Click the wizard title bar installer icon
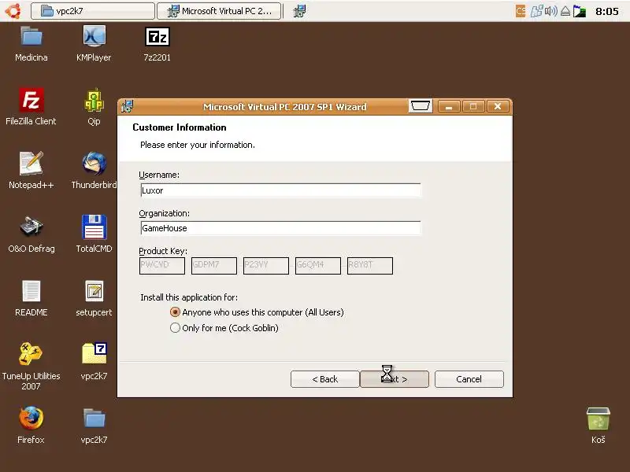 click(127, 106)
